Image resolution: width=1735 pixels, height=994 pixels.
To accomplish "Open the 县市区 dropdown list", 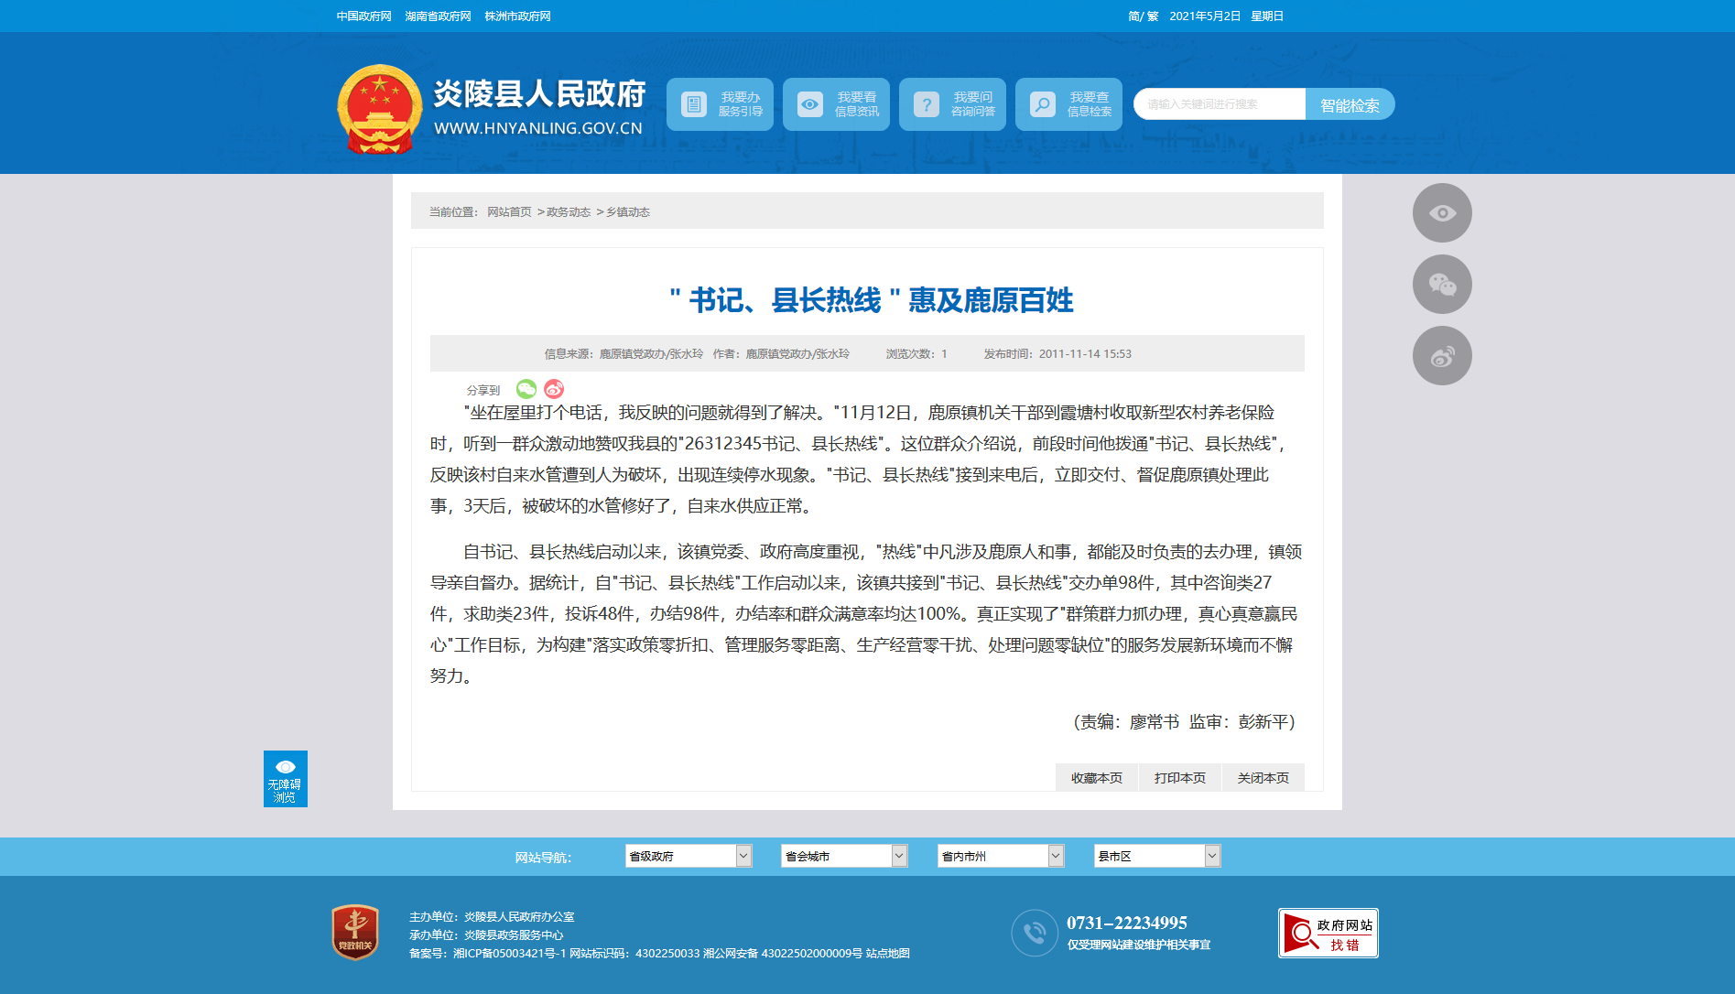I will pos(1156,856).
